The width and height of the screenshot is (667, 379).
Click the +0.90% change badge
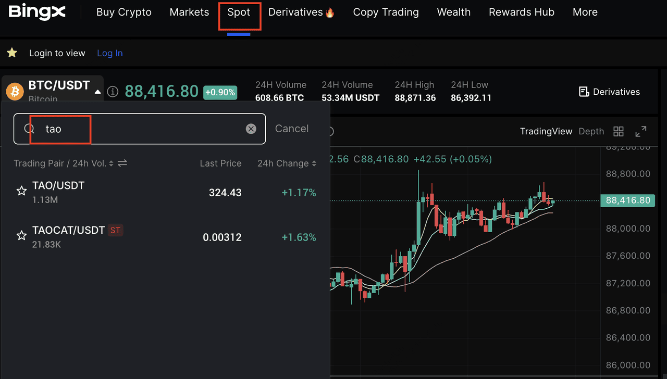tap(220, 92)
